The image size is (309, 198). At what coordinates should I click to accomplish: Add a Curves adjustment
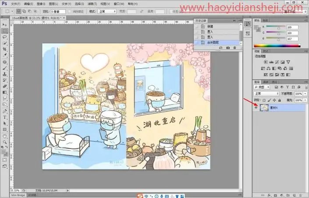click(x=277, y=62)
